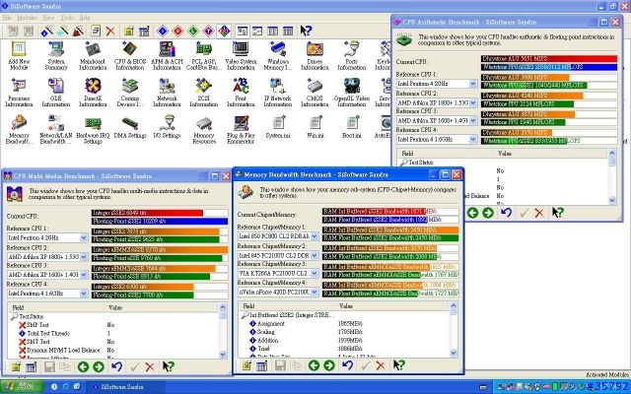Open the SCSI Information module
The height and width of the screenshot is (394, 631).
click(204, 93)
